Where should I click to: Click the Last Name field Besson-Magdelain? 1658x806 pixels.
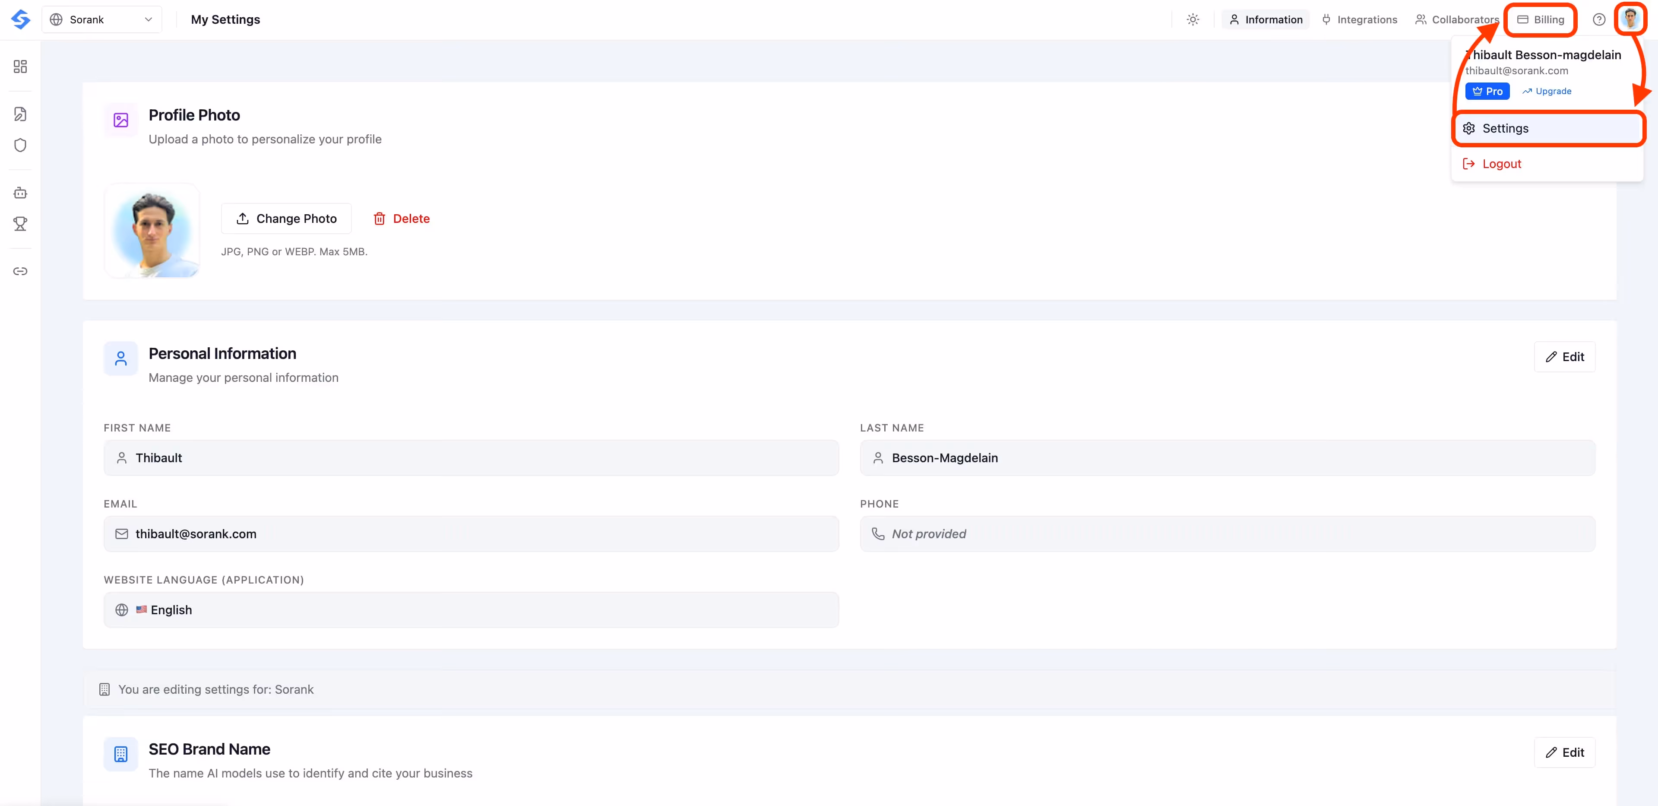pos(1227,458)
